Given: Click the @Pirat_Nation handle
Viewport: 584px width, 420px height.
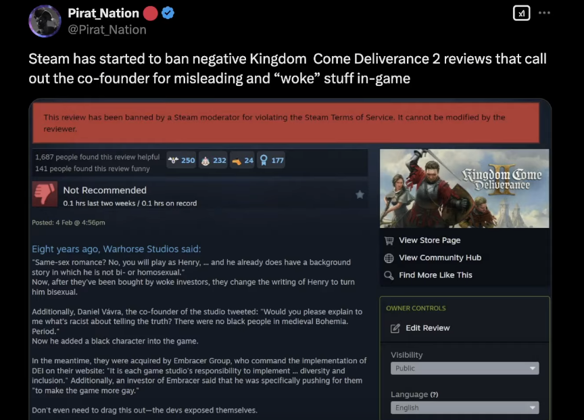Looking at the screenshot, I should [x=107, y=30].
